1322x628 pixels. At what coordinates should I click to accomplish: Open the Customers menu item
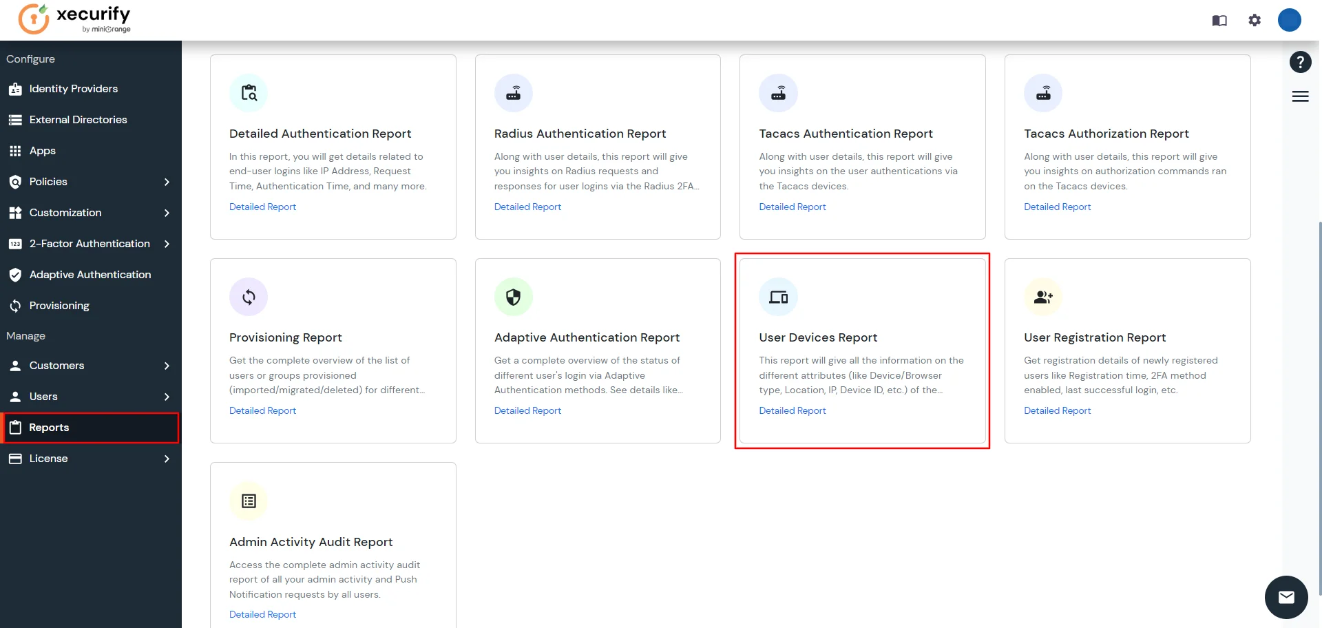55,365
